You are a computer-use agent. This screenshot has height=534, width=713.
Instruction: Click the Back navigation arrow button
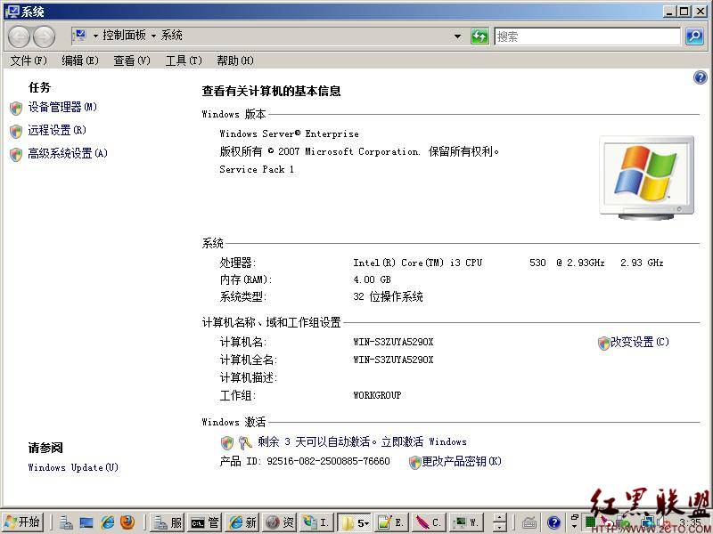click(20, 36)
